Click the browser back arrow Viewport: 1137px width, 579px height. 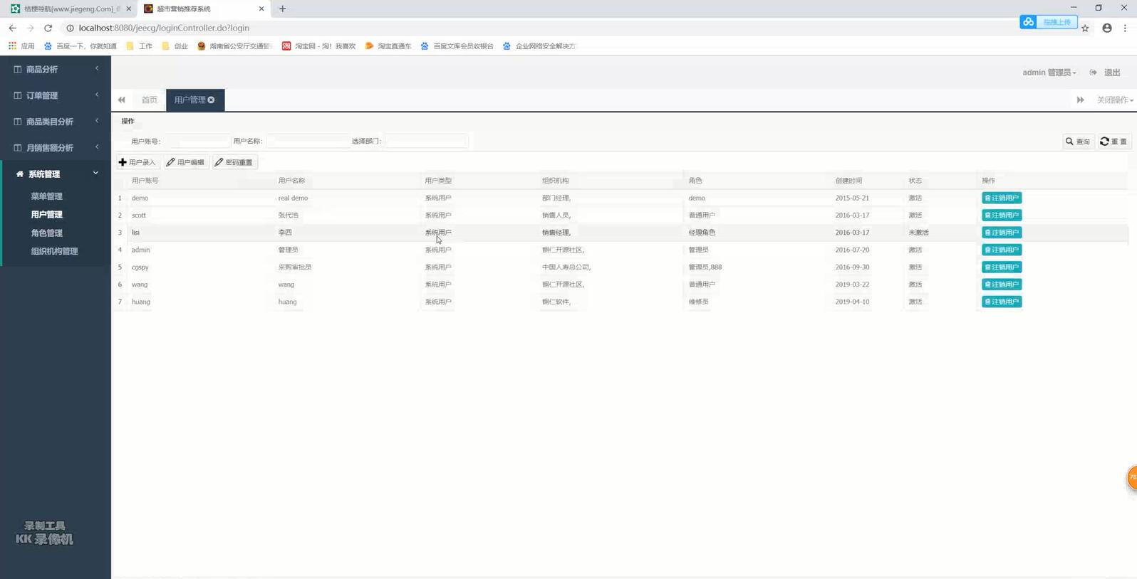pos(12,28)
